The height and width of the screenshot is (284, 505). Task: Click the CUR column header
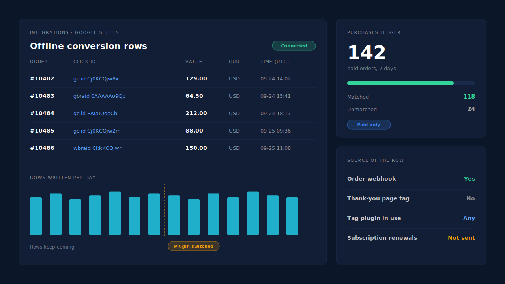tap(234, 62)
